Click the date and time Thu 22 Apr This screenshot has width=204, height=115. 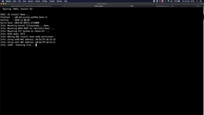pos(188,1)
